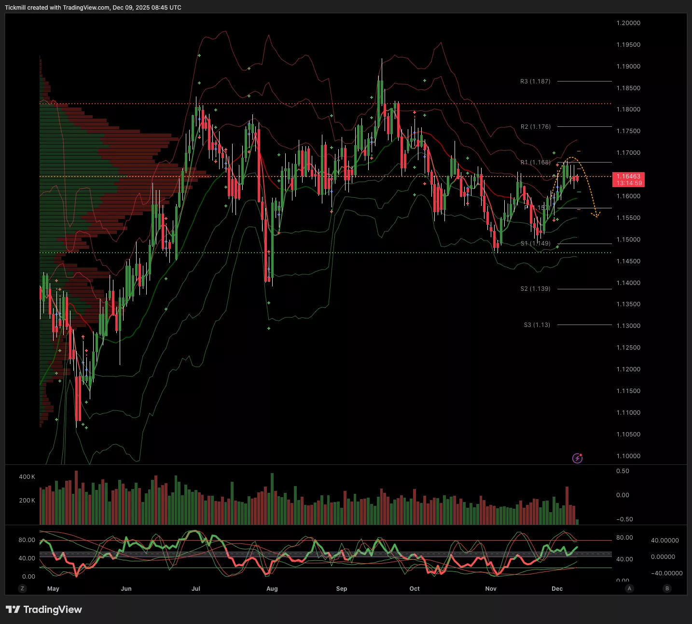Click the Dec label on time axis
The image size is (692, 624).
tap(557, 589)
